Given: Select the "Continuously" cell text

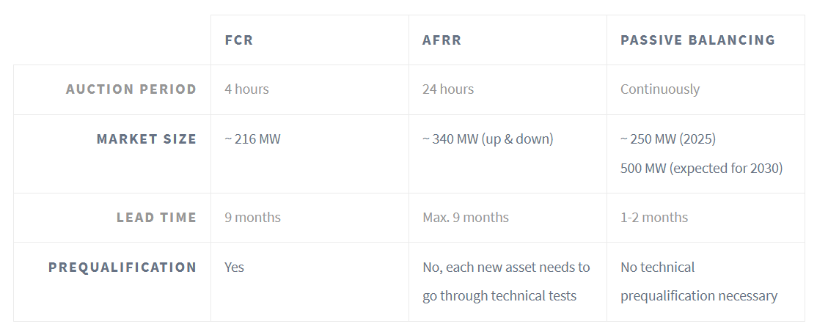Looking at the screenshot, I should click(x=660, y=89).
